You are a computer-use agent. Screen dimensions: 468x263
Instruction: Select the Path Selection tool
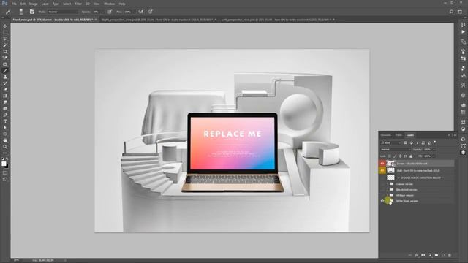pos(5,127)
